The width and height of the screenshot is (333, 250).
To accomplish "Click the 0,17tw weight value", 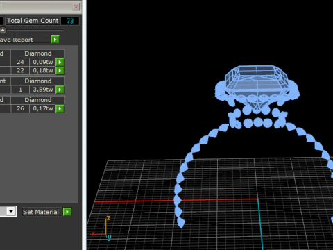I will pyautogui.click(x=43, y=108).
